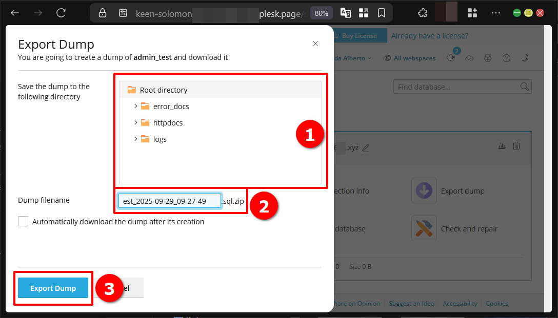The height and width of the screenshot is (318, 558).
Task: Adjust the browser 80% zoom control
Action: (321, 13)
